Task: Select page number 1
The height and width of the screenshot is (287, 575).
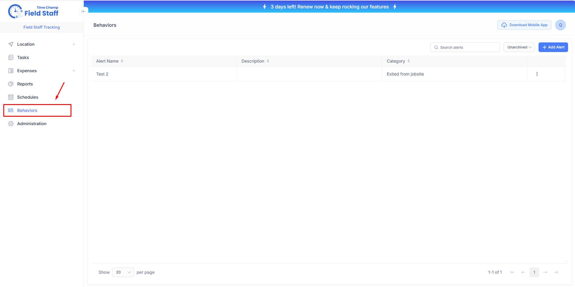Action: 534,272
